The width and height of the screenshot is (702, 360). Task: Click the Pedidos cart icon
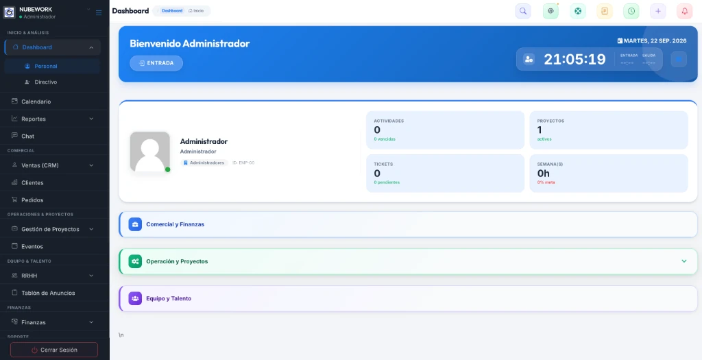14,200
